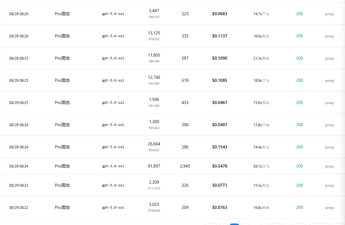This screenshot has height=225, width=345.
Task: Select the 08/29 08:23 timestamp
Action: point(19,185)
